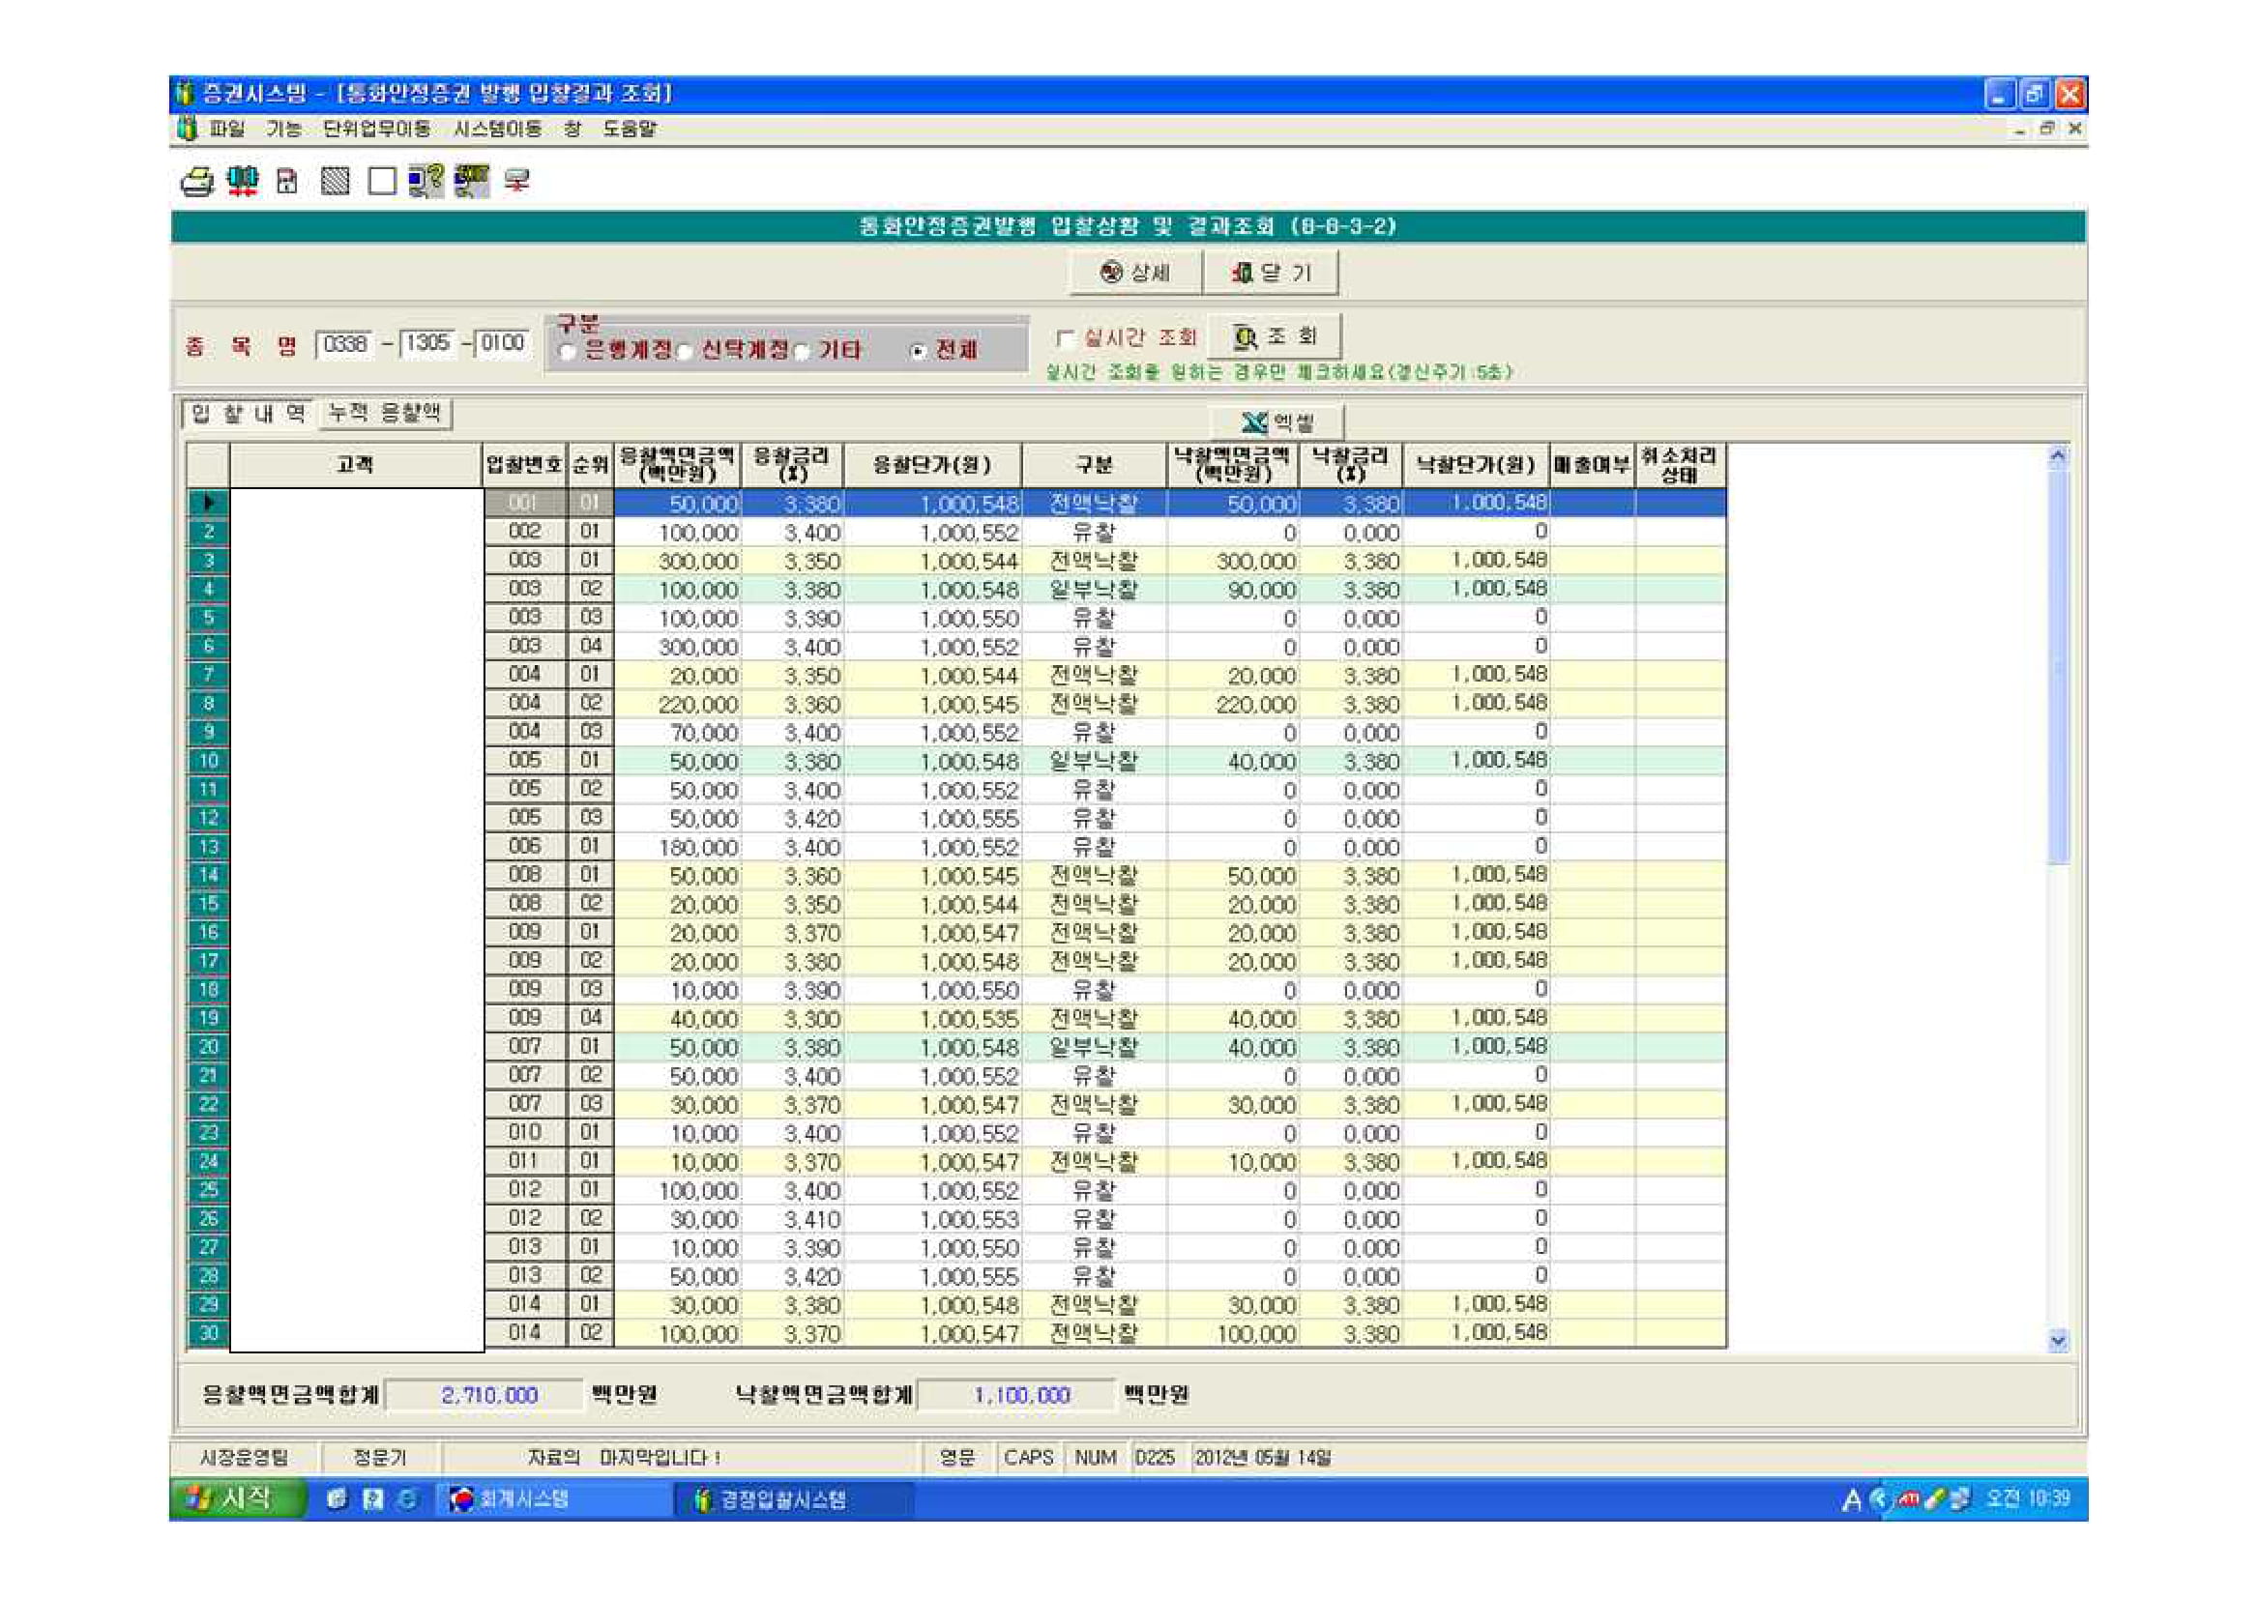Click the empty white square toolbar icon
Viewport: 2260px width, 1598px height.
coord(382,182)
